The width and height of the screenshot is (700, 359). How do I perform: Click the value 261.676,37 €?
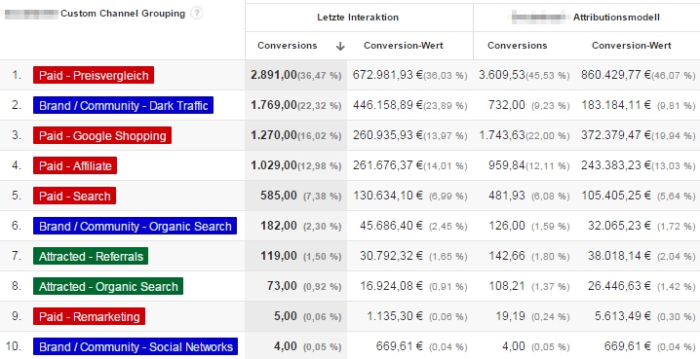point(387,165)
